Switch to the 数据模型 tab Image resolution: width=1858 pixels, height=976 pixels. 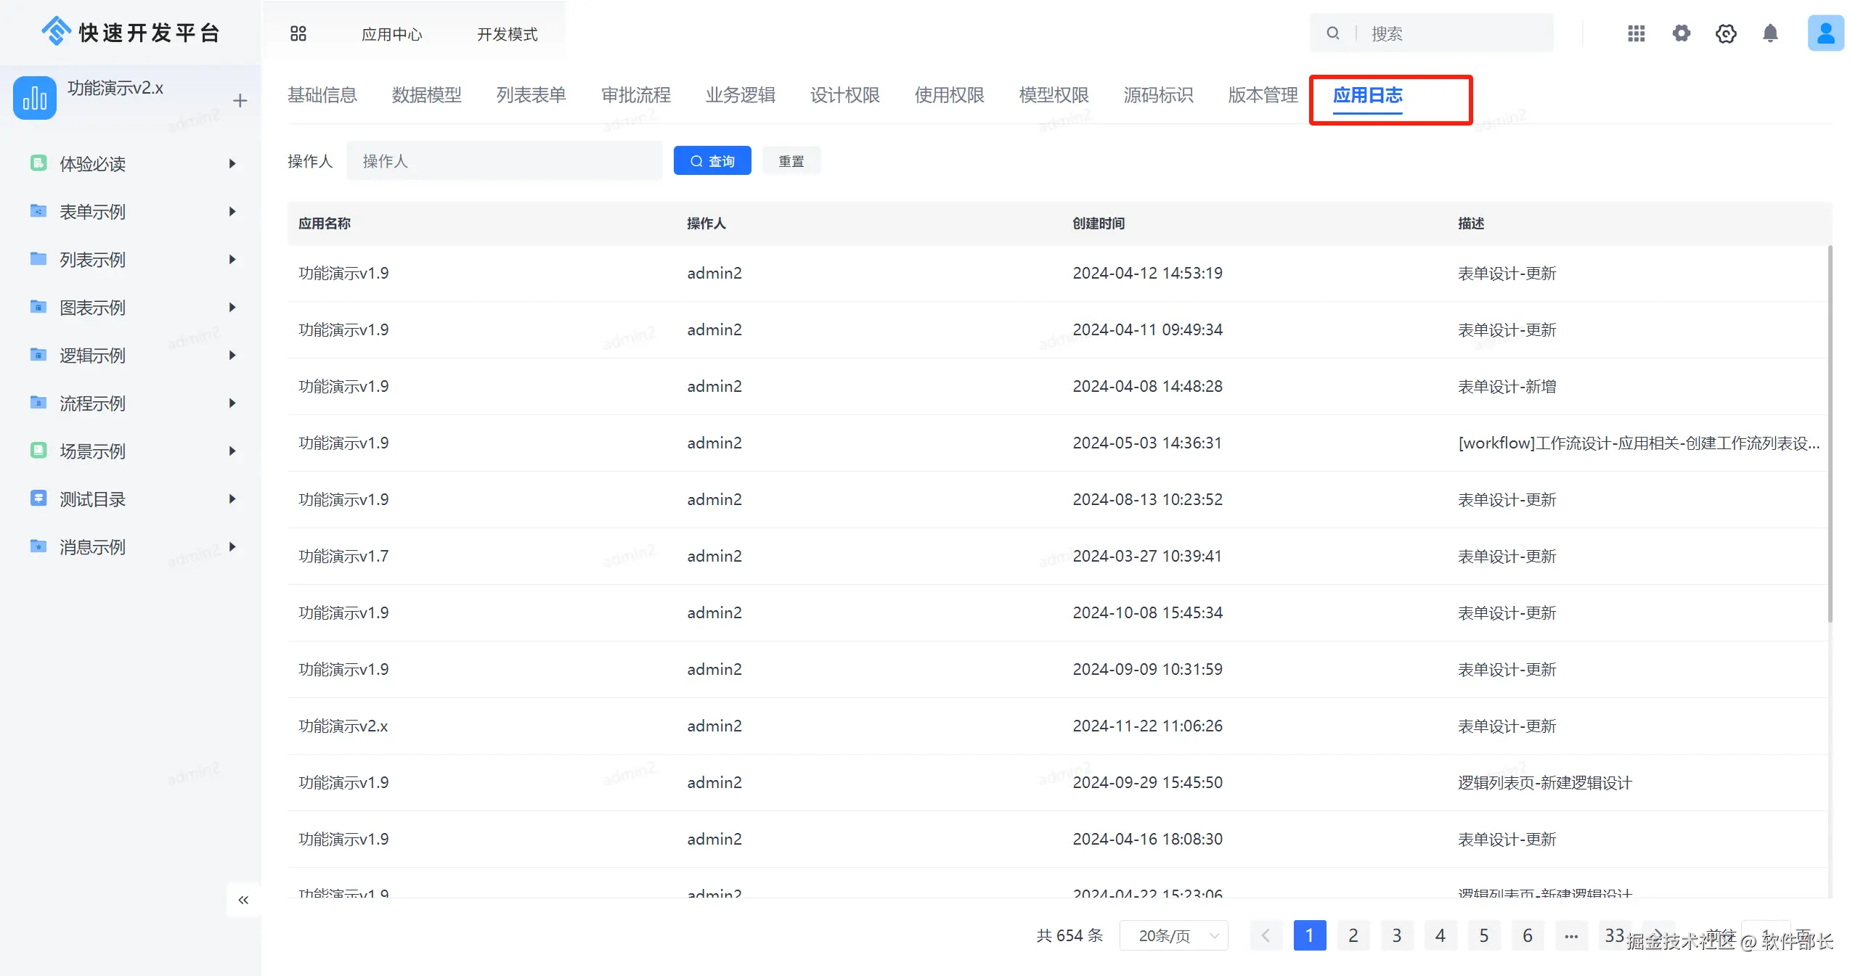(426, 95)
